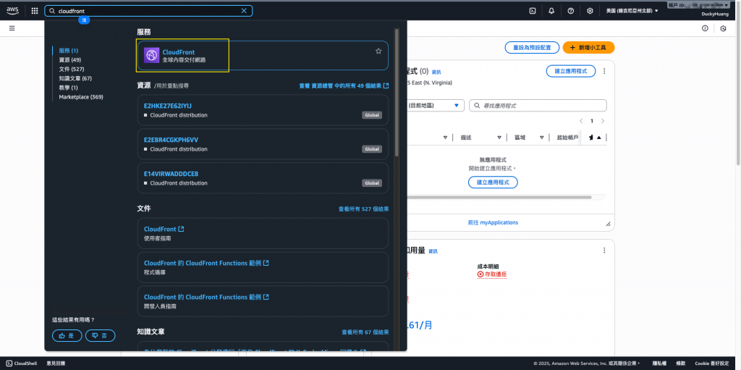Open 隱私權 privacy link in footer
Image resolution: width=741 pixels, height=370 pixels.
[659, 363]
